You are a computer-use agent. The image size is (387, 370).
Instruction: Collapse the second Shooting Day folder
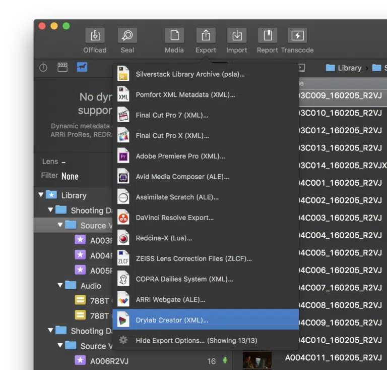[x=50, y=330]
